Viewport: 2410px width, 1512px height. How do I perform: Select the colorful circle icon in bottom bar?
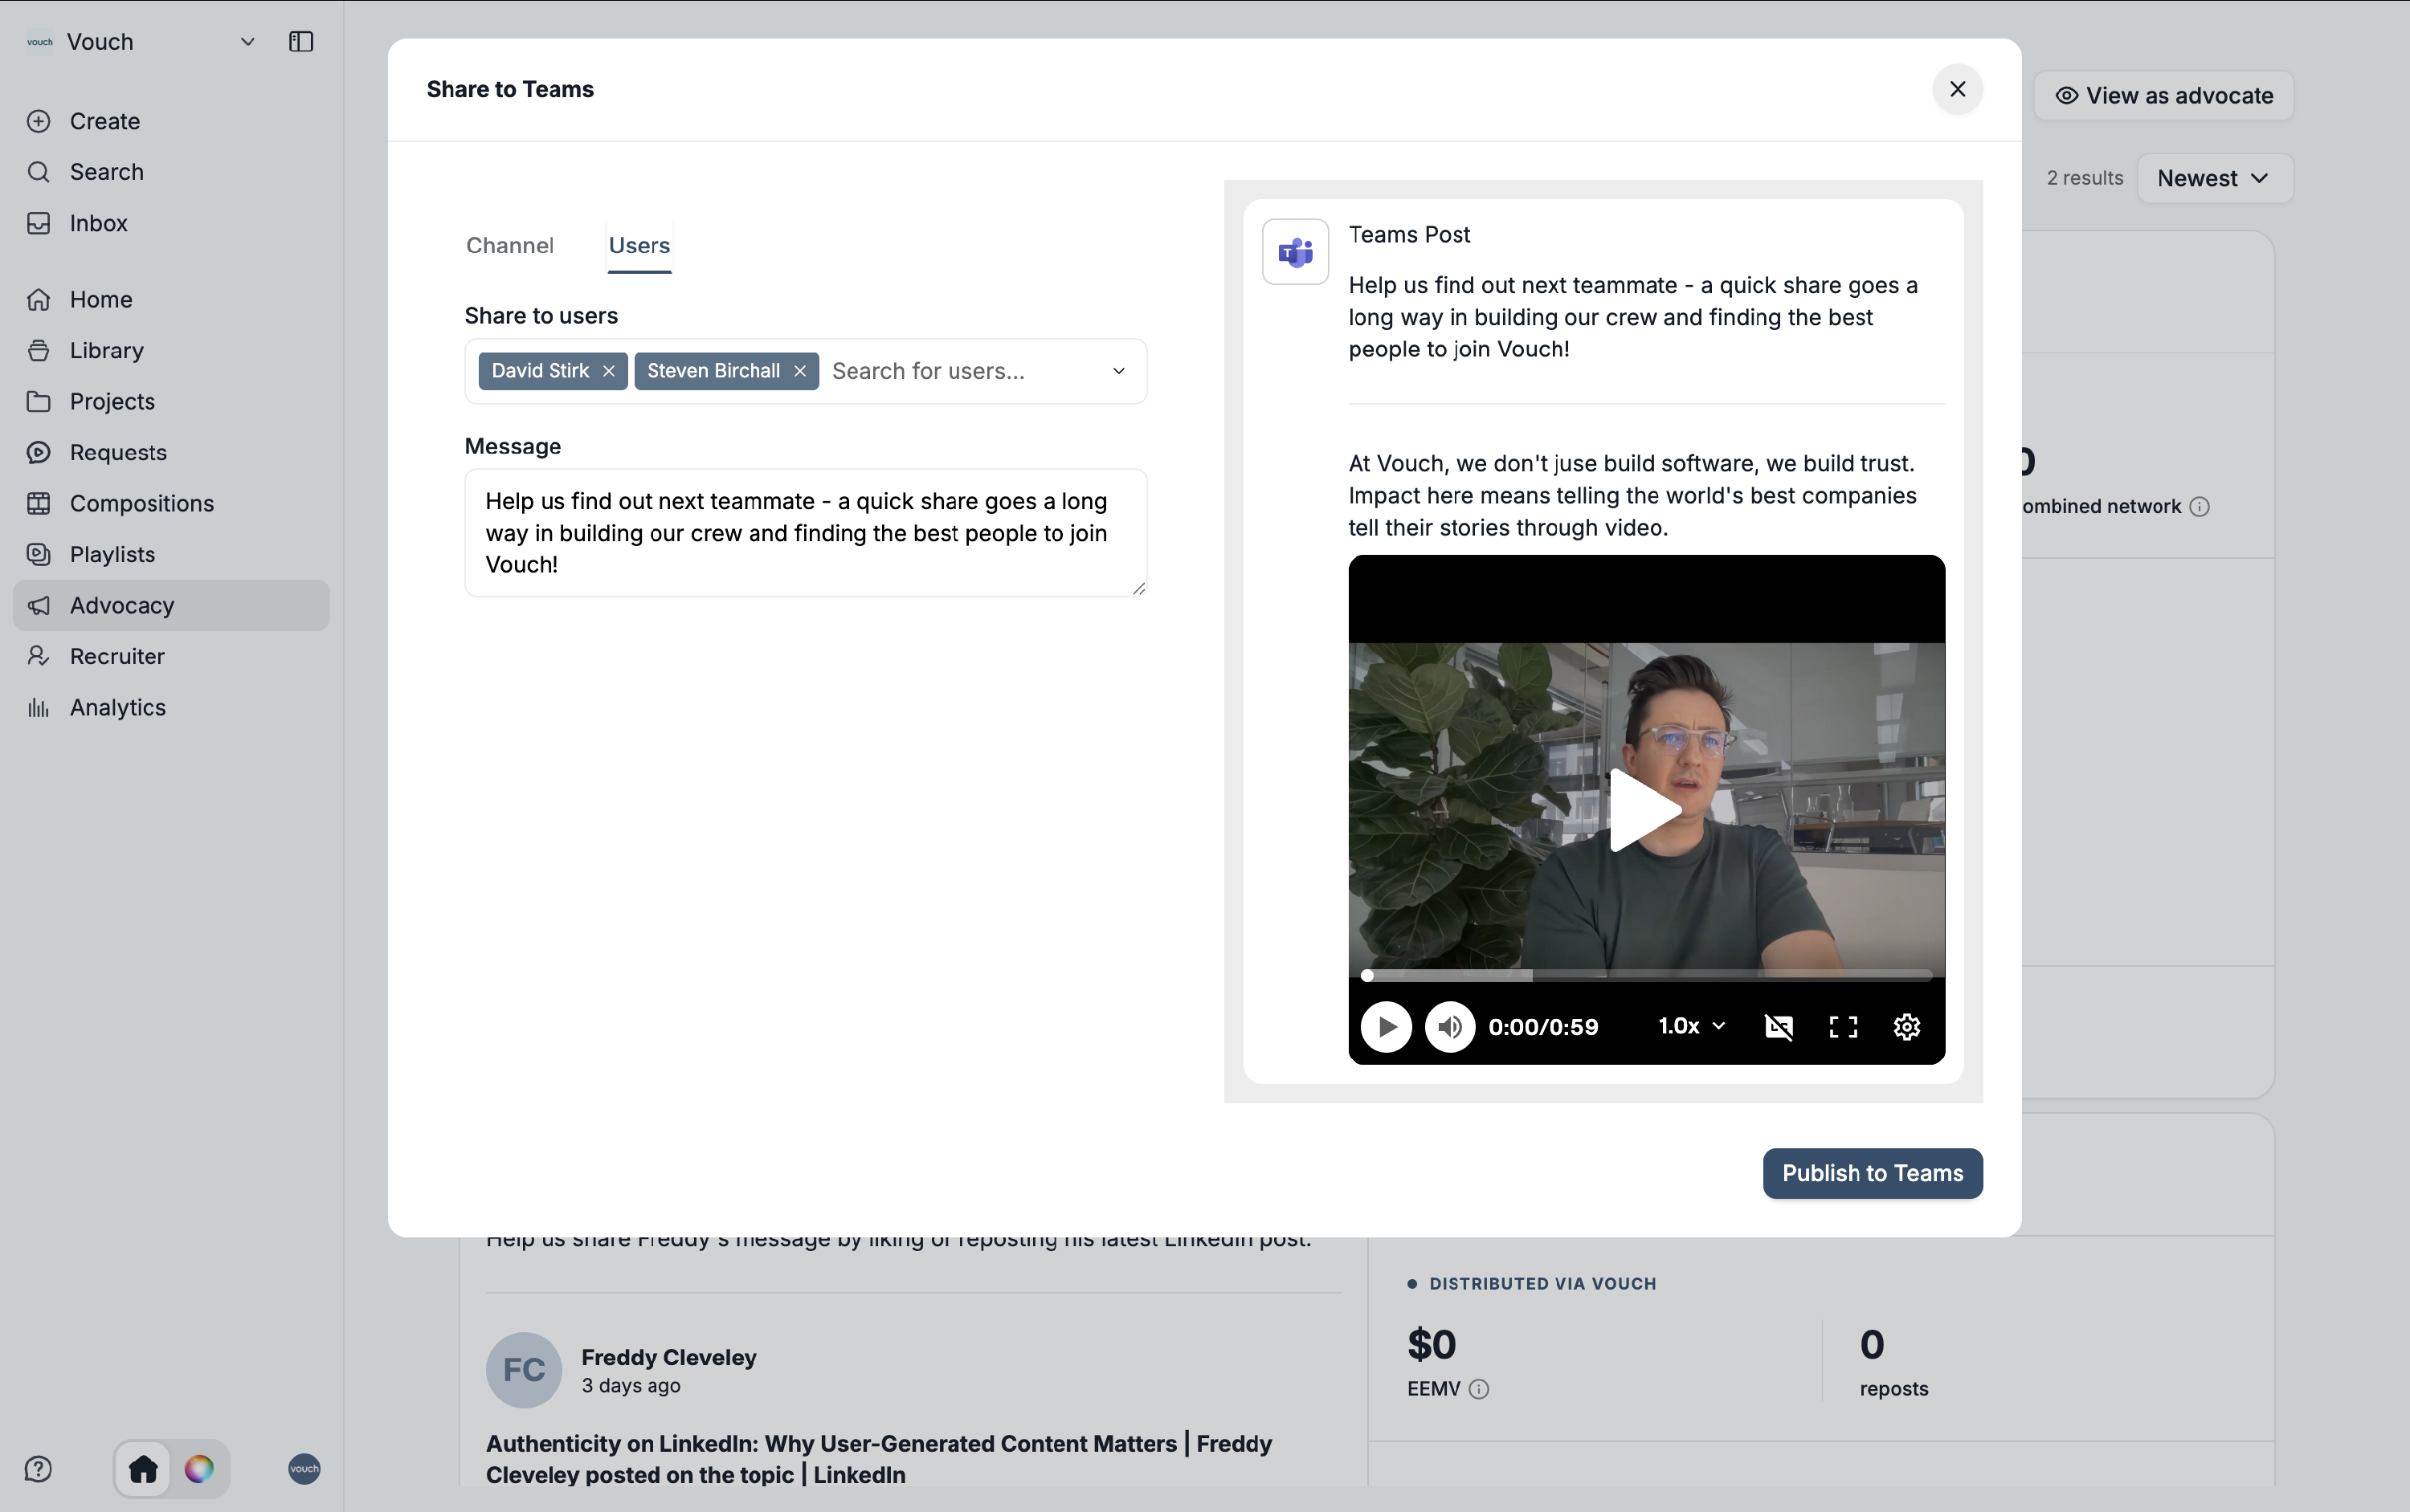[x=199, y=1469]
